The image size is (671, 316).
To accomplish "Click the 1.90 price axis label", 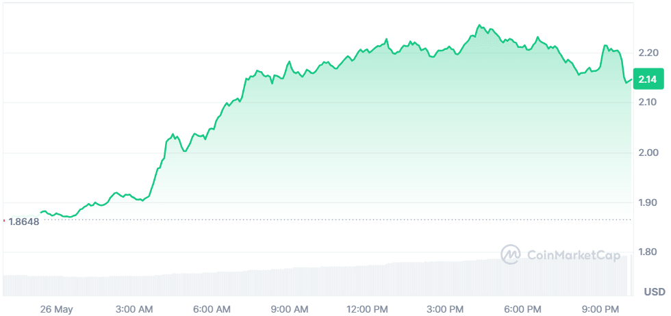I will tap(647, 202).
